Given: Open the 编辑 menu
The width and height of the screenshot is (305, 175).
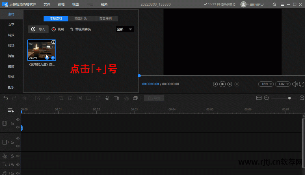Looking at the screenshot, I should [61, 4].
